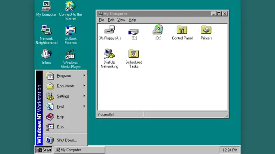Open the File menu in My Computer
This screenshot has height=154, width=275.
[101, 20]
